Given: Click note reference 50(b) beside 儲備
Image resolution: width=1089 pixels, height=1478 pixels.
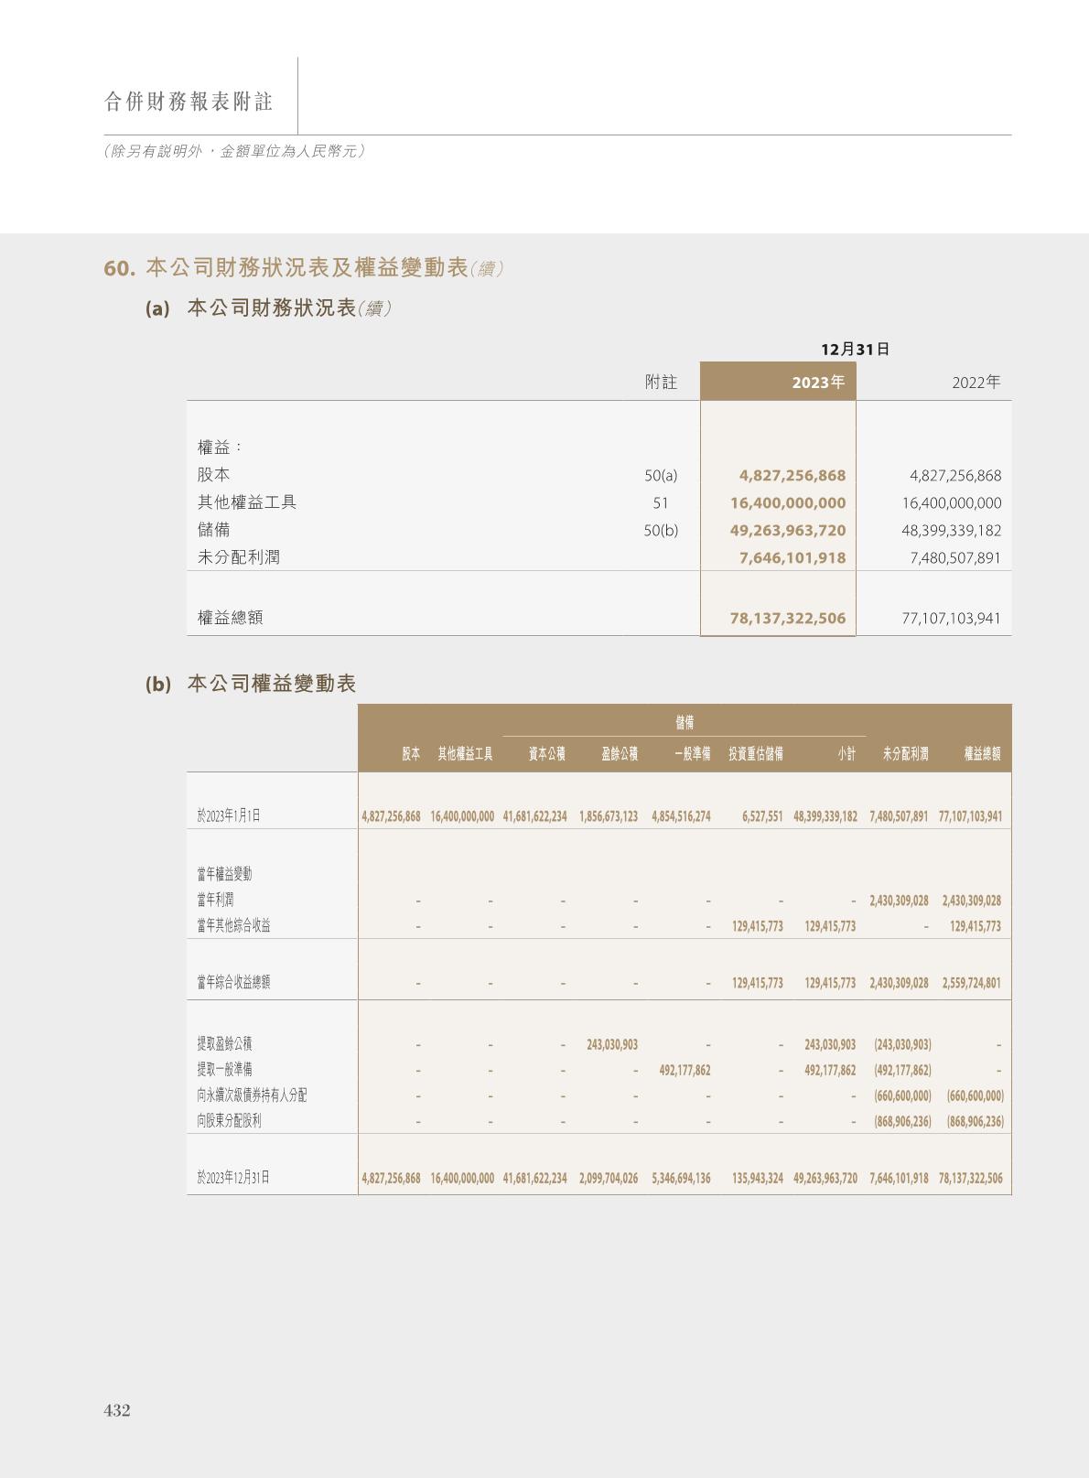Looking at the screenshot, I should (x=661, y=531).
